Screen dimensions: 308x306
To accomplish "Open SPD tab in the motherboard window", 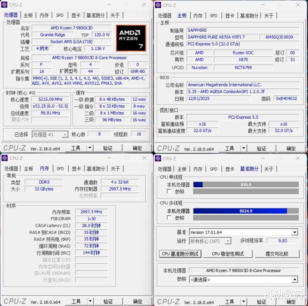I will 214,16.
